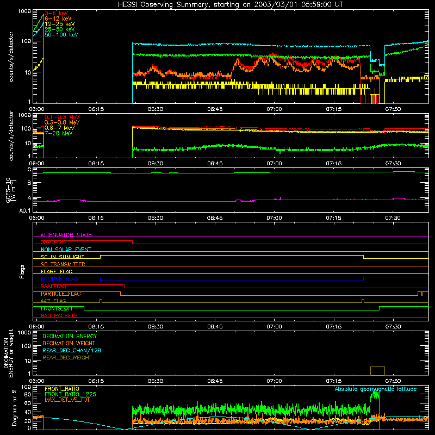Click the "06:15" tick label under the MeV panel
This screenshot has width=435, height=435.
tap(96, 164)
